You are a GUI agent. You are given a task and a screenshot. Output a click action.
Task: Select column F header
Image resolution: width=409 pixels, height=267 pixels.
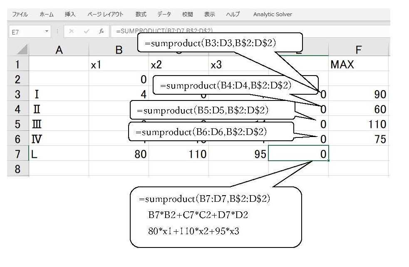pyautogui.click(x=358, y=50)
